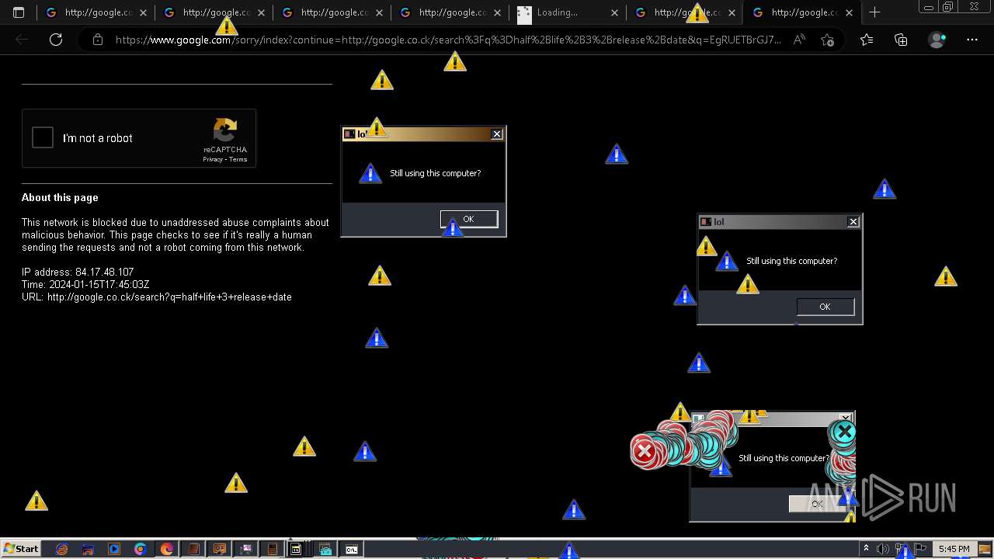The height and width of the screenshot is (559, 994).
Task: Click the URL half+life+3+release+date text
Action: 157,297
